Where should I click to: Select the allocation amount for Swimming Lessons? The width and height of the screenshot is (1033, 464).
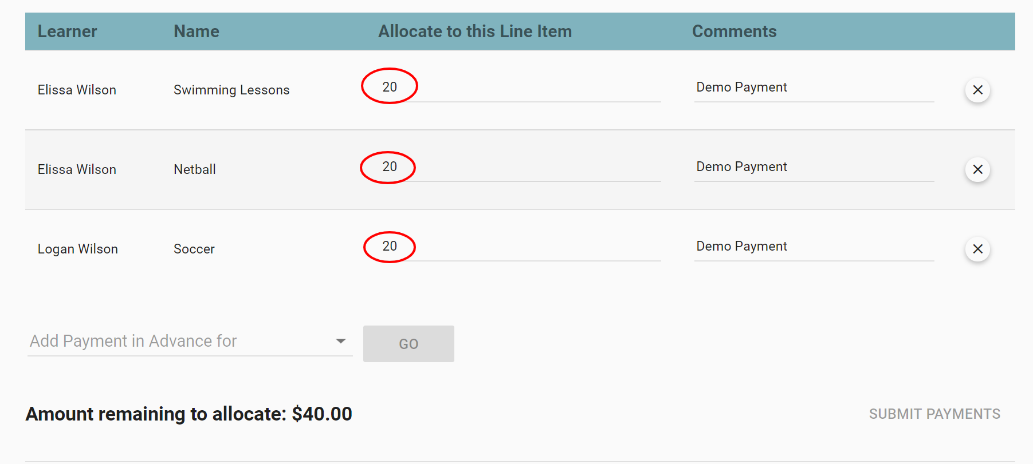(x=390, y=86)
